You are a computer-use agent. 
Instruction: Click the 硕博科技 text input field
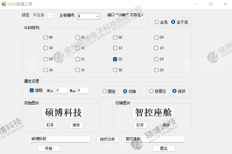point(60,139)
